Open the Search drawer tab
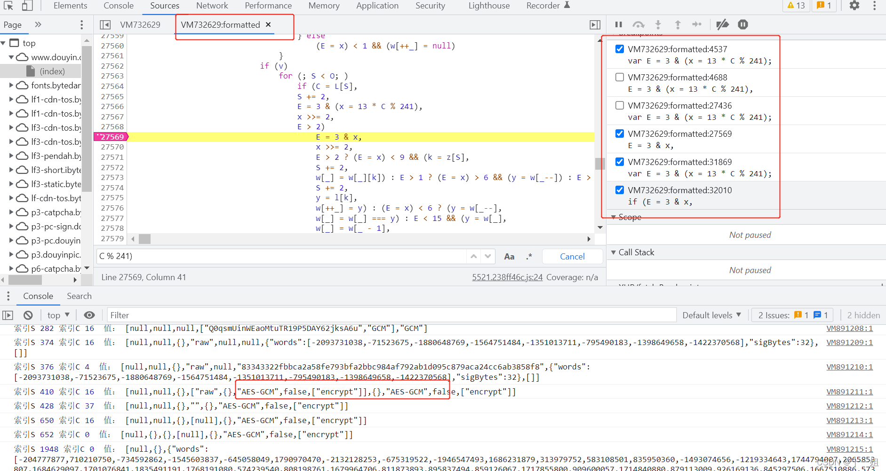This screenshot has height=471, width=886. click(x=79, y=296)
